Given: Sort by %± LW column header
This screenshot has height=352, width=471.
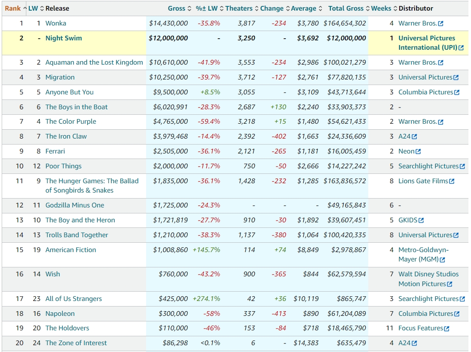Looking at the screenshot, I should [x=209, y=9].
